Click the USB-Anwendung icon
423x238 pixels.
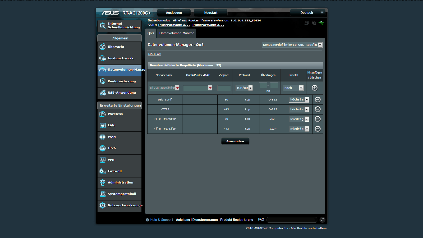(103, 93)
